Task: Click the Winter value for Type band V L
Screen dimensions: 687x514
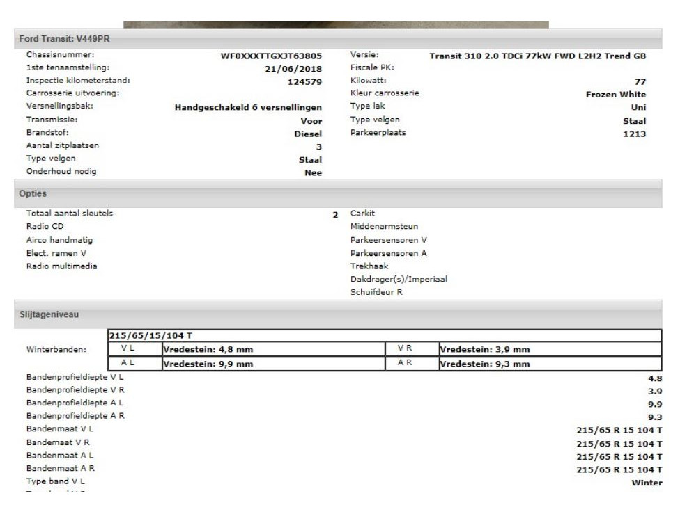Action: coord(646,483)
